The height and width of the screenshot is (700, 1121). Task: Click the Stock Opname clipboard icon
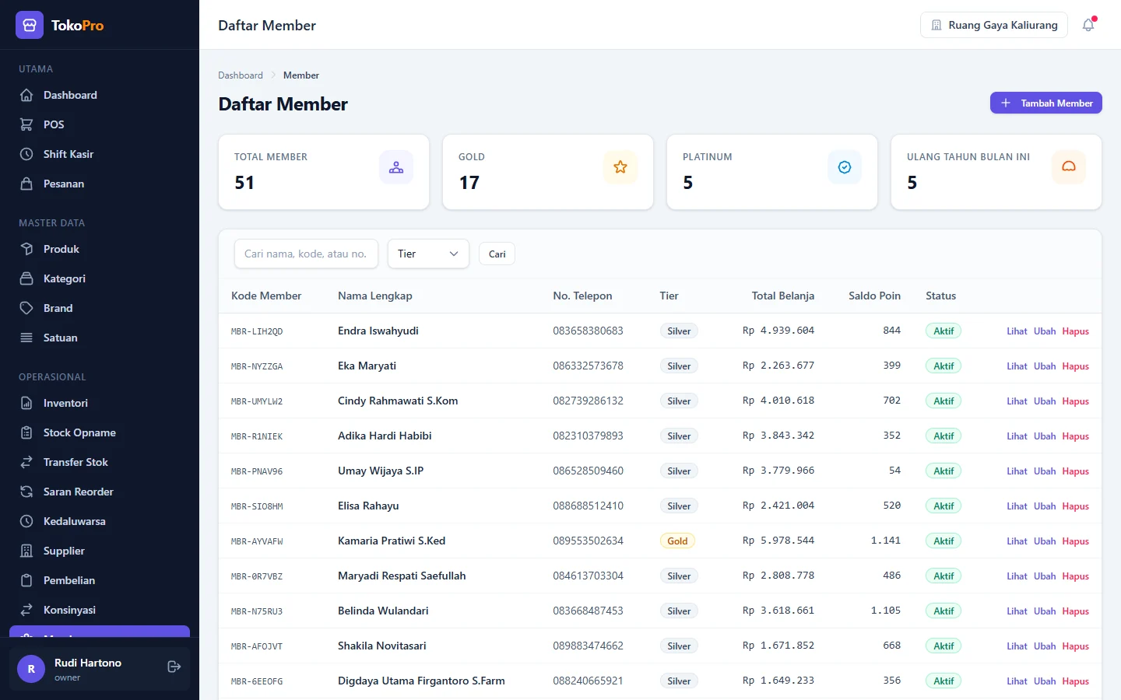(x=26, y=432)
